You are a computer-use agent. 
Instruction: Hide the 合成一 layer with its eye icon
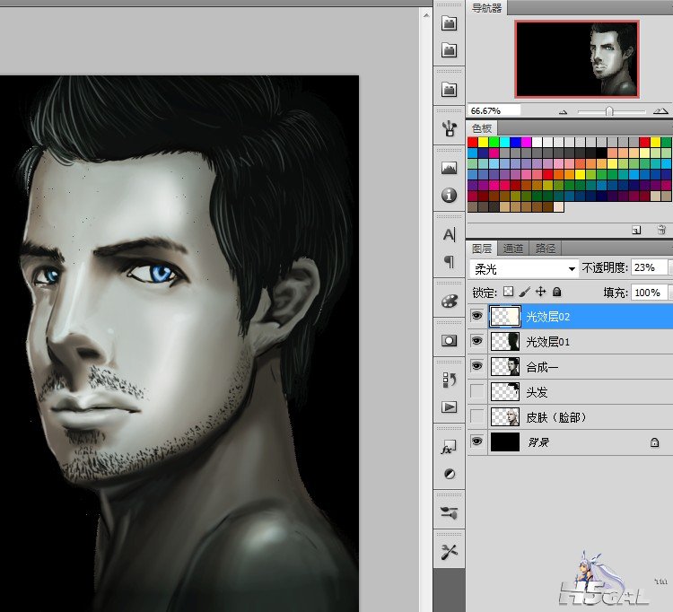coord(476,365)
